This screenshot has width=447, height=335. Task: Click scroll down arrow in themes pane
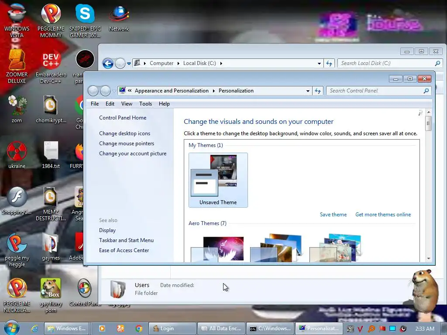(429, 258)
